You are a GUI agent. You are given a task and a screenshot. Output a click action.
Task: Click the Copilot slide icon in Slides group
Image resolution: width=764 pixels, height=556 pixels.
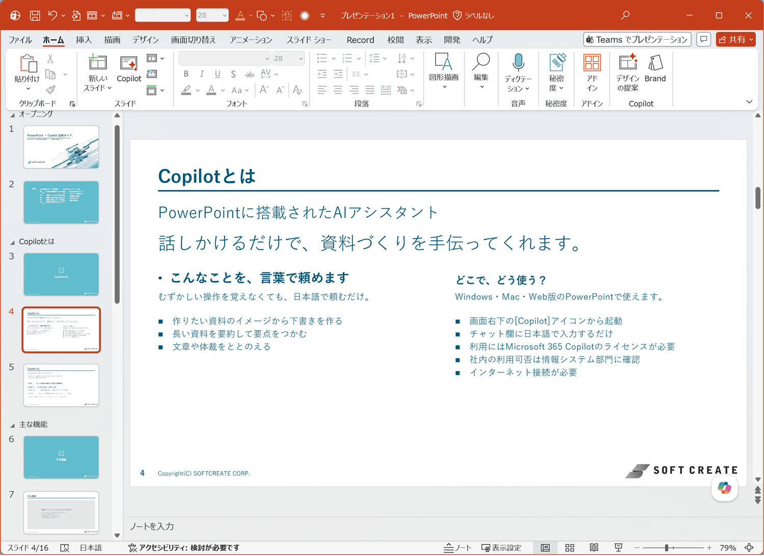(129, 63)
